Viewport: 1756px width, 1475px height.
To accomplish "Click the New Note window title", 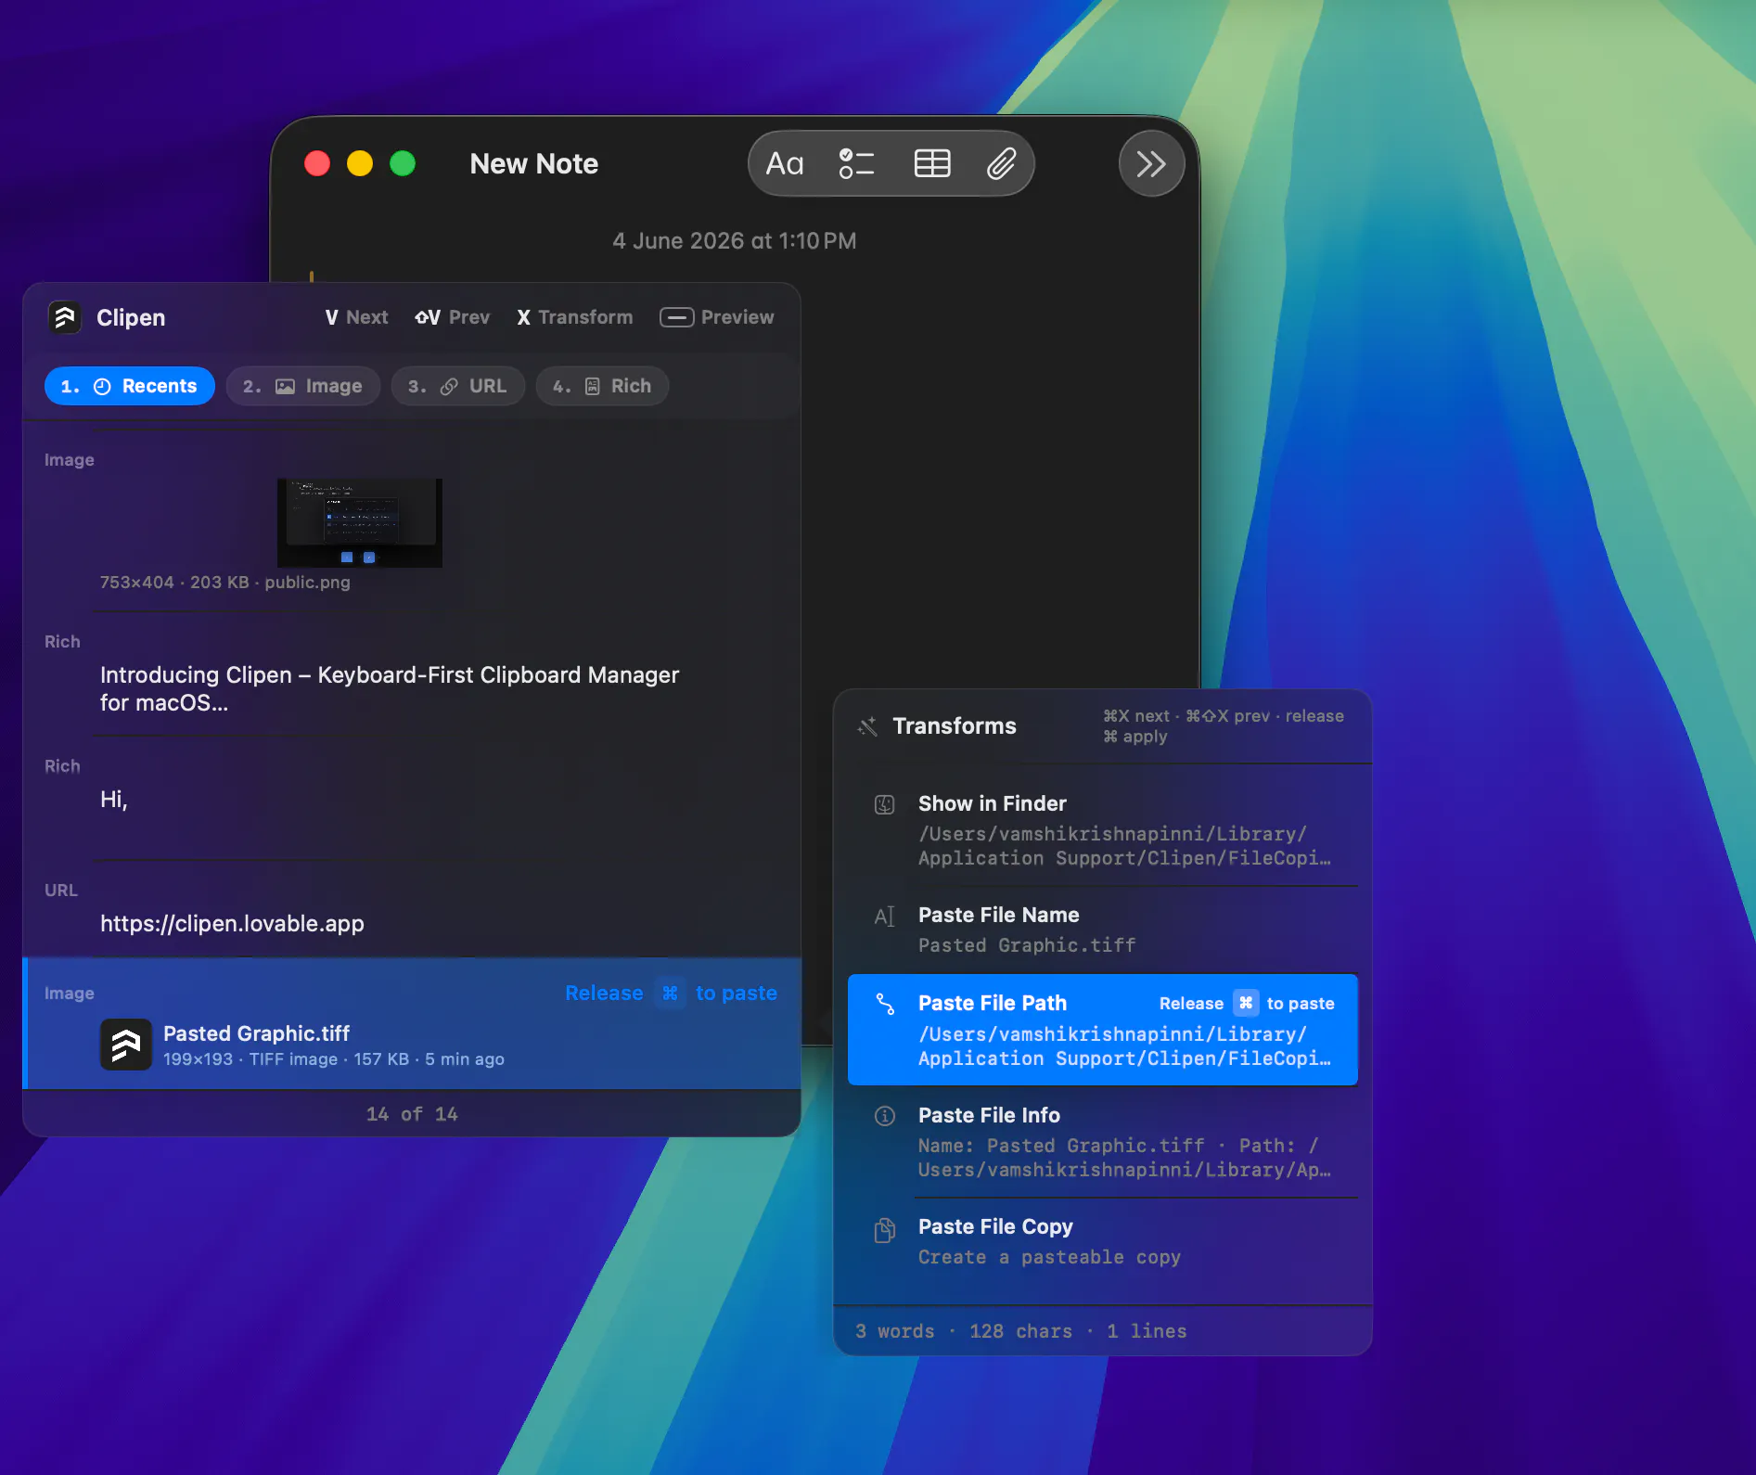I will (534, 164).
